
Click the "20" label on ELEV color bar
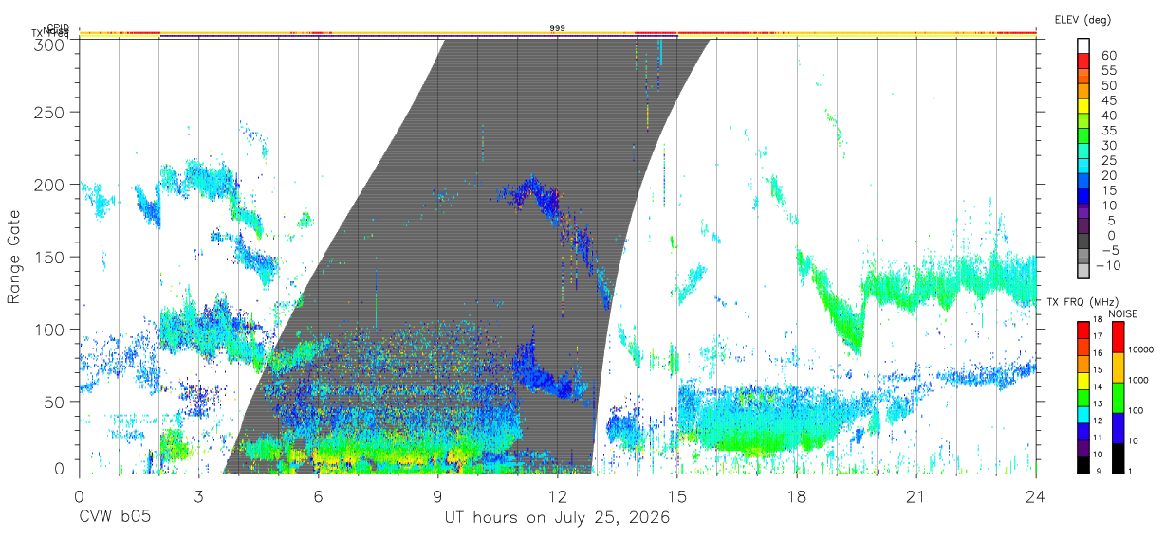click(x=1108, y=176)
